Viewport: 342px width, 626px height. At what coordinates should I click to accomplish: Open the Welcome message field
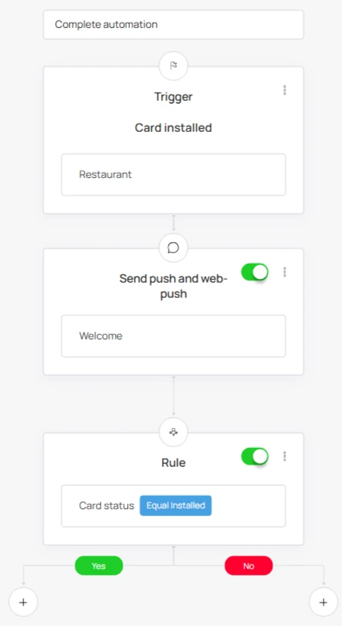173,336
